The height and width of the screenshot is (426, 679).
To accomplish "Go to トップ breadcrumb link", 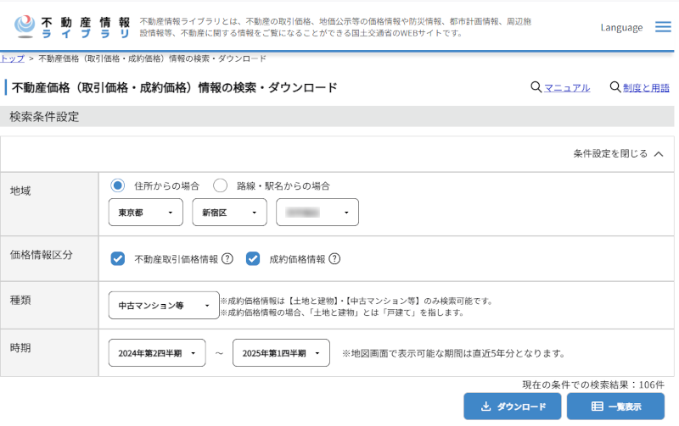I will 12,58.
